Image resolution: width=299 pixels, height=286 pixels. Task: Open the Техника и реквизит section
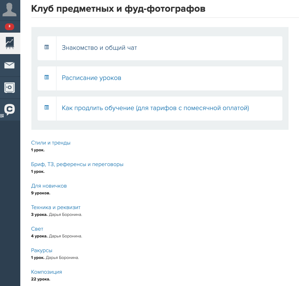[56, 208]
